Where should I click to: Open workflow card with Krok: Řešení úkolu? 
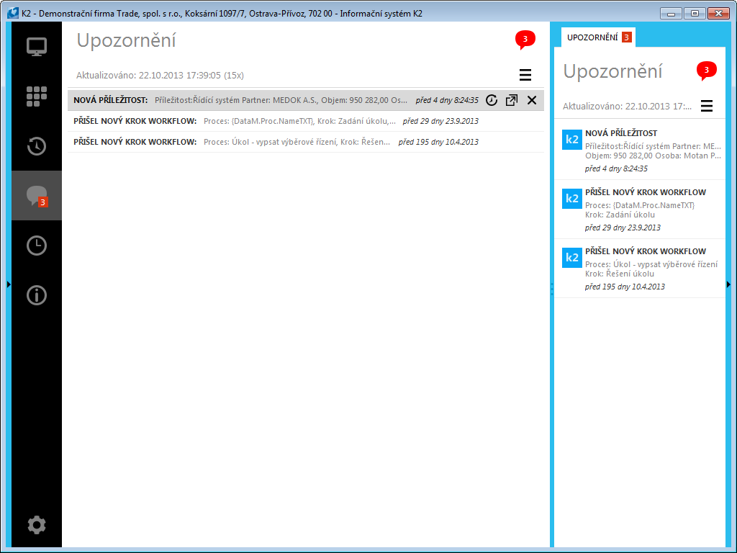[640, 269]
